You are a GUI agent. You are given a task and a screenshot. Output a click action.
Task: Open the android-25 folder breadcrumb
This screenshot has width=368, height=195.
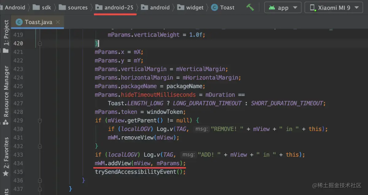[x=114, y=7]
